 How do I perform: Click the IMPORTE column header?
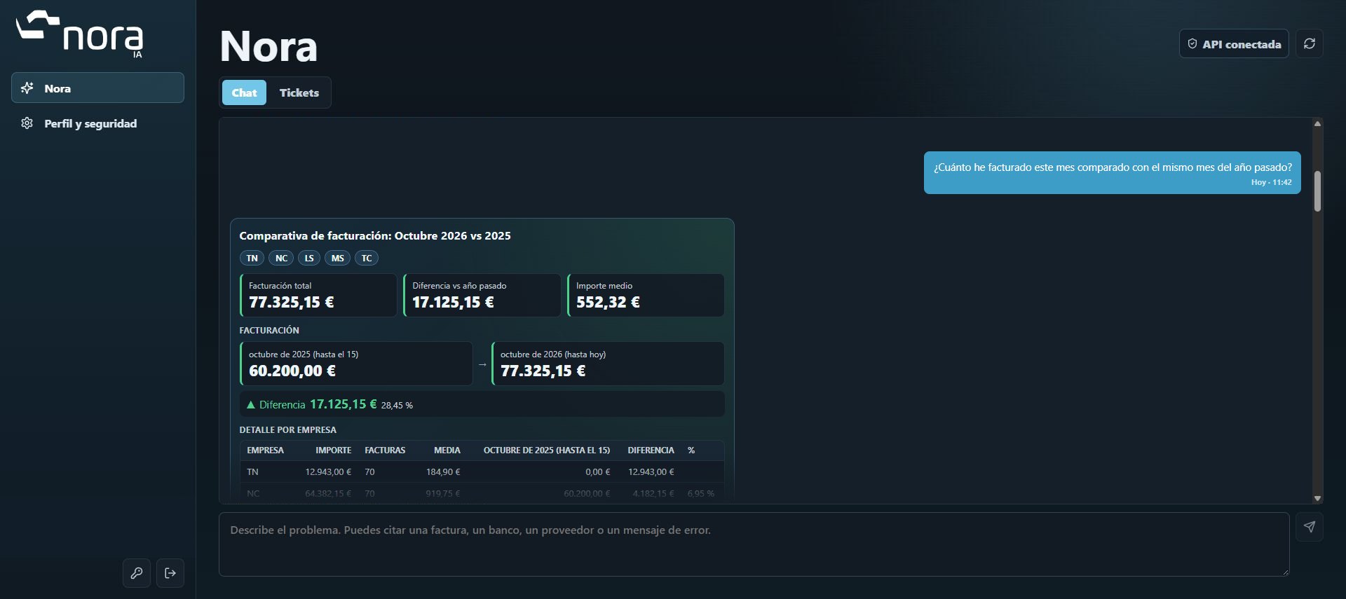click(x=334, y=450)
